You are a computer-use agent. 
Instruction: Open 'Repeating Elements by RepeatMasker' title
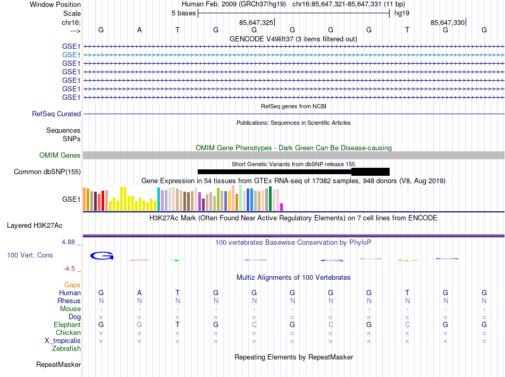click(x=293, y=357)
